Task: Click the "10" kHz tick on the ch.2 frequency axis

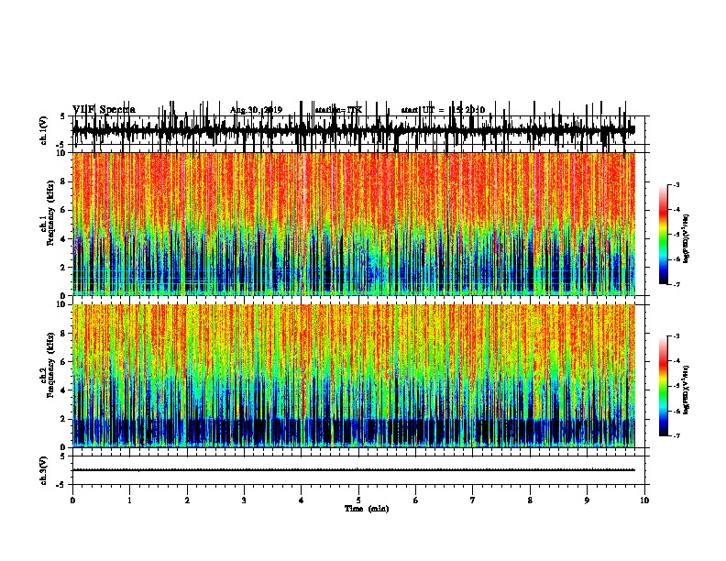Action: point(62,304)
